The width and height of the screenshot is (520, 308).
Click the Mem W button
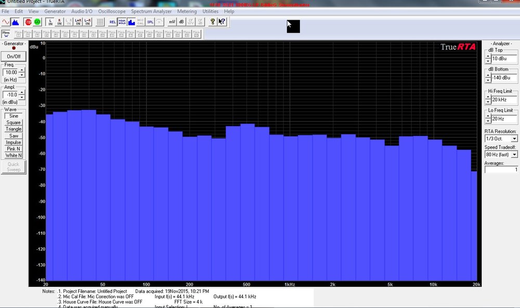click(x=6, y=34)
